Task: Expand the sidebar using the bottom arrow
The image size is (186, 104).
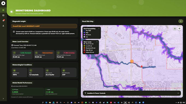Action: click(3, 99)
